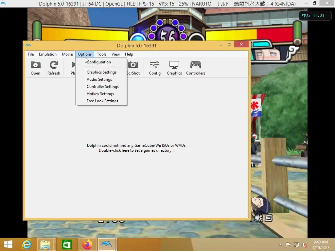Open Controllers settings from toolbar
This screenshot has width=335, height=251.
pyautogui.click(x=196, y=68)
